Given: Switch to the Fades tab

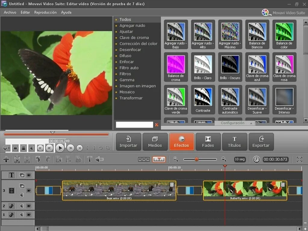Looking at the screenshot, I should (208, 142).
